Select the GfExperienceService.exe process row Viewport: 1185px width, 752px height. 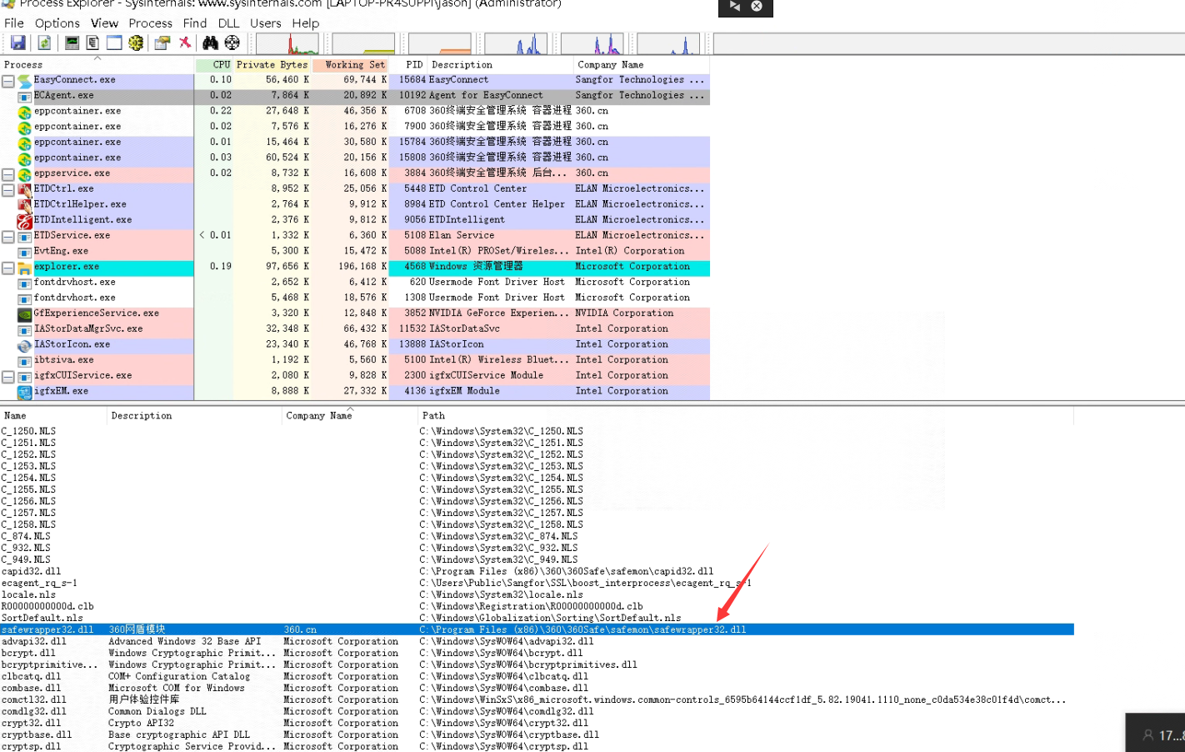point(96,313)
